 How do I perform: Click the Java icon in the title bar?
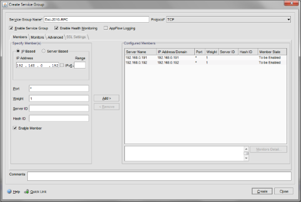(x=5, y=4)
